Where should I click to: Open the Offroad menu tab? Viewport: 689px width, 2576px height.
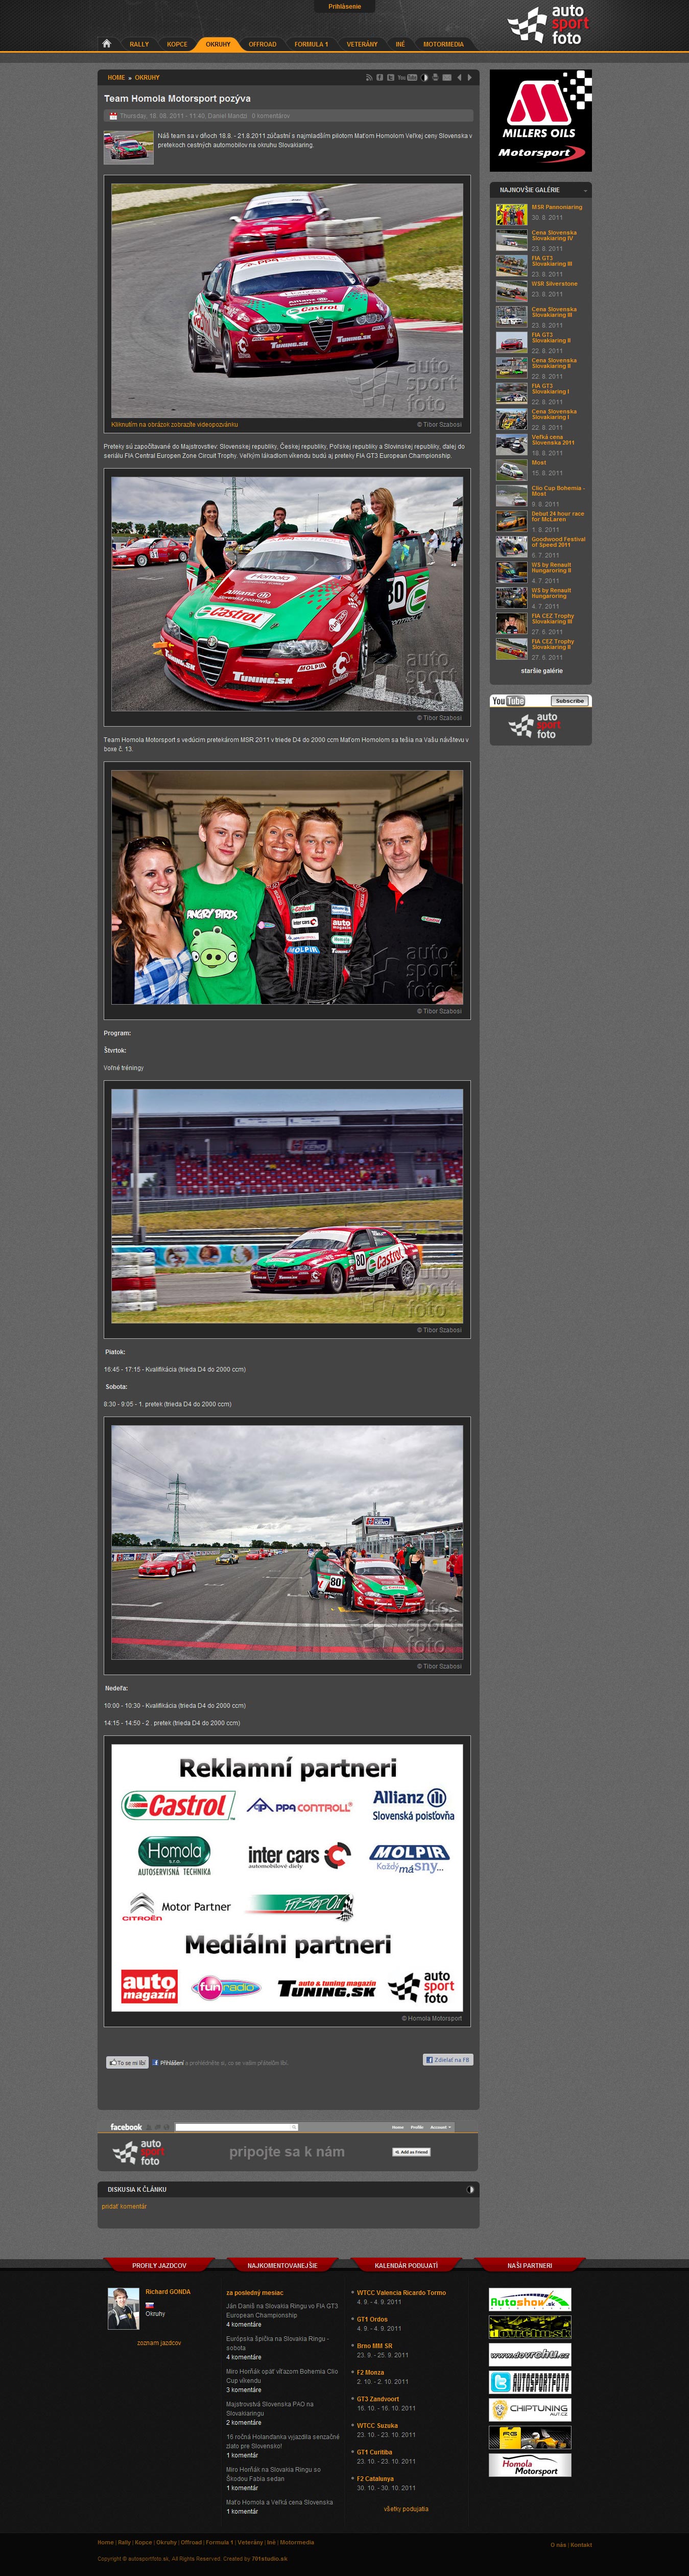pyautogui.click(x=262, y=44)
